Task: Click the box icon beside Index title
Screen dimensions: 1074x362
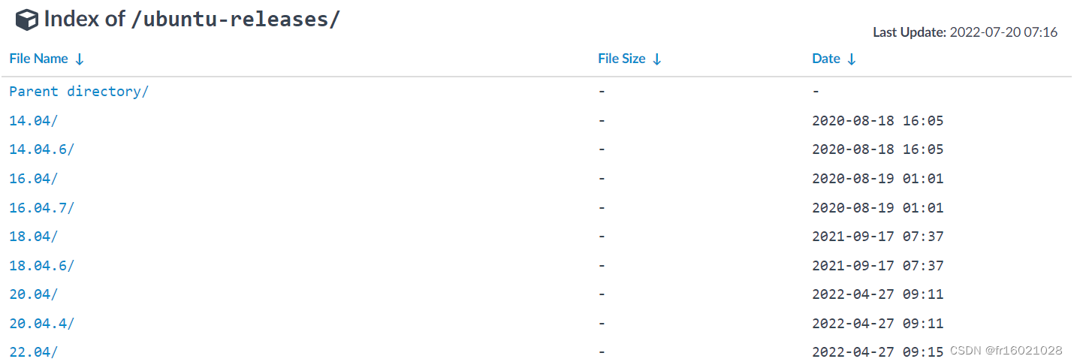Action: [x=27, y=20]
